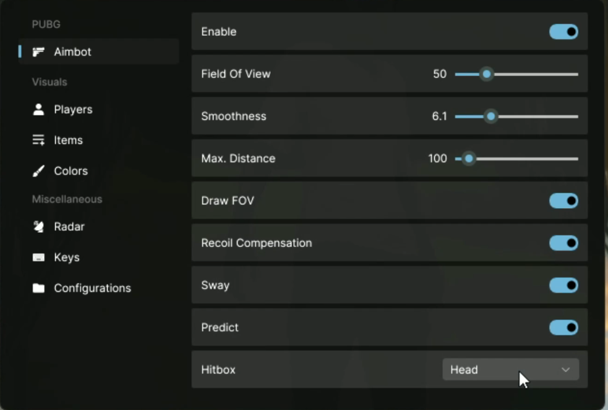
Task: Go to the Radar section label
Action: (x=69, y=227)
